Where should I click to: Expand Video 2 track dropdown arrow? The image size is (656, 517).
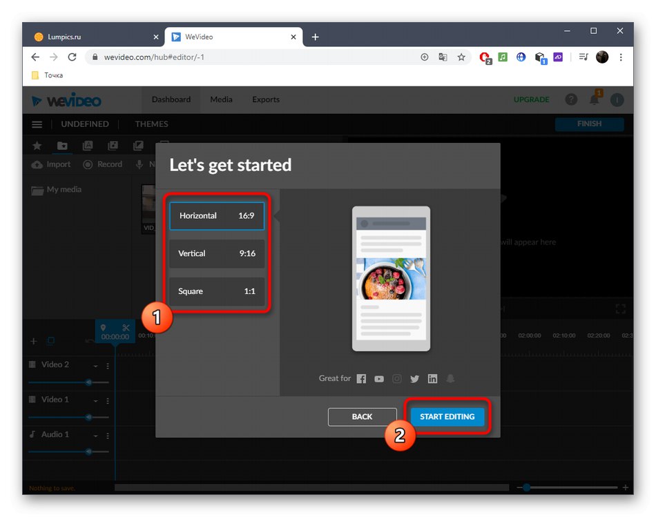click(x=96, y=366)
